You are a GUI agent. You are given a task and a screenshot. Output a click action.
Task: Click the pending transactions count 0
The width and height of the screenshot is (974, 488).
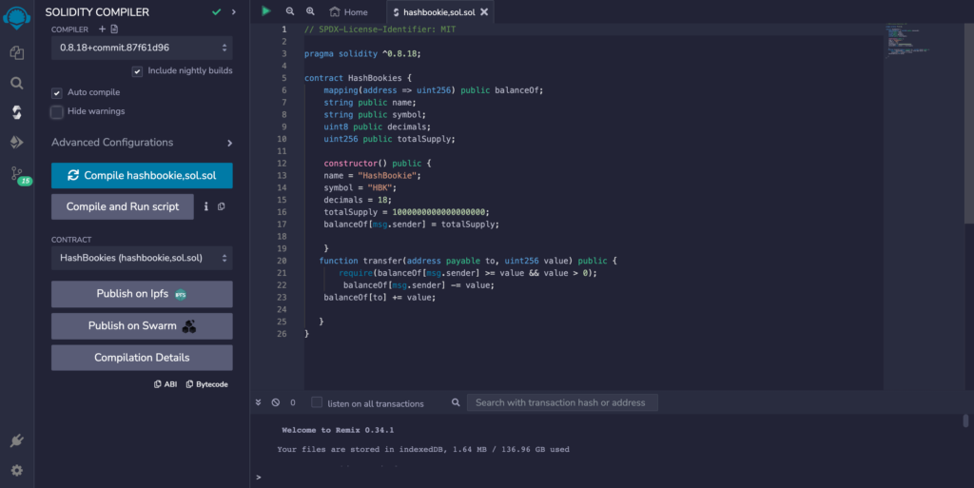(293, 403)
